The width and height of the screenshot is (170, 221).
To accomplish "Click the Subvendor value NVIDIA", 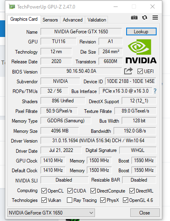I will point(60,81).
